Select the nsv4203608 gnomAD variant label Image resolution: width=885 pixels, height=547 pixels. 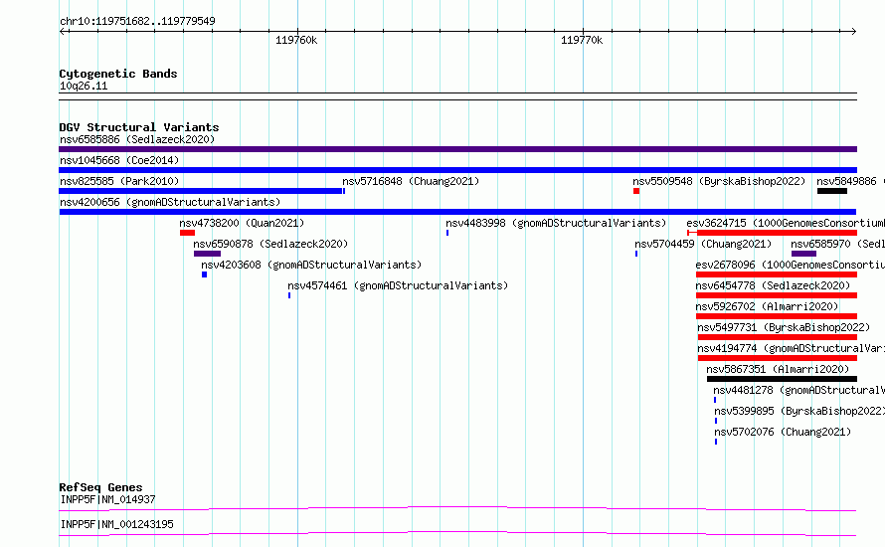point(311,265)
